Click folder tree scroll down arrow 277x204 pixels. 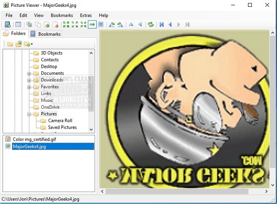91,129
